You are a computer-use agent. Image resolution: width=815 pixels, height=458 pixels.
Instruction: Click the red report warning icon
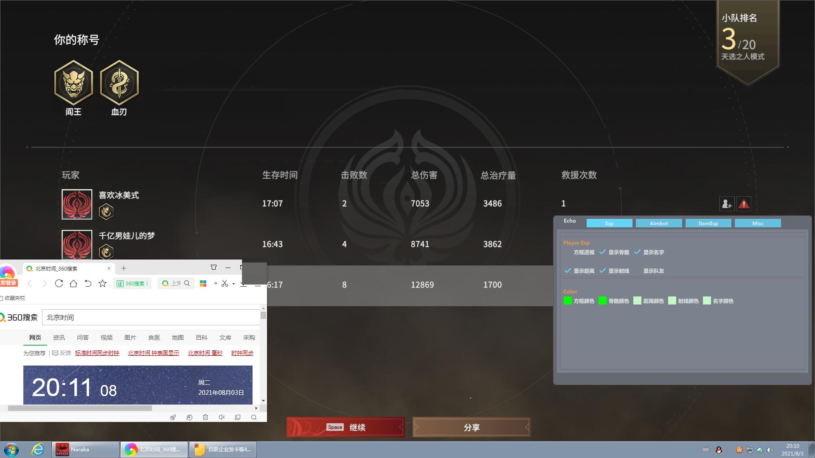point(744,204)
